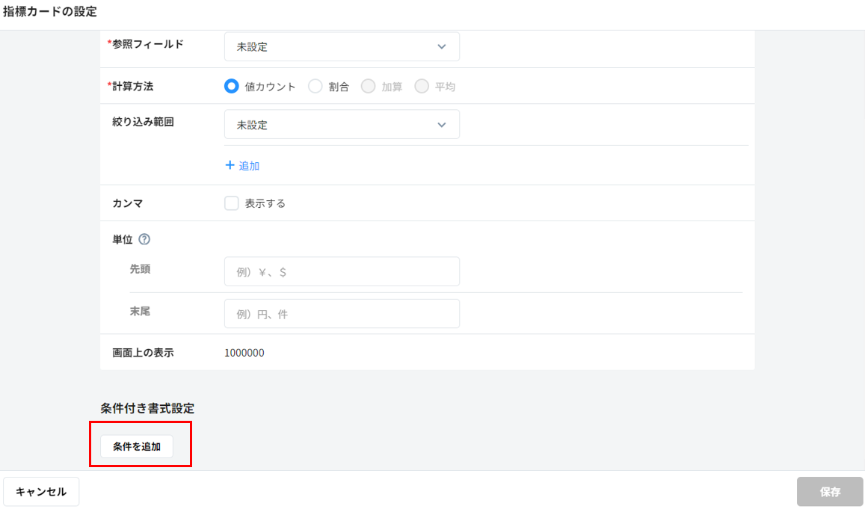Focus the 末尾 unit suffix input field
Image resolution: width=865 pixels, height=509 pixels.
(x=342, y=314)
